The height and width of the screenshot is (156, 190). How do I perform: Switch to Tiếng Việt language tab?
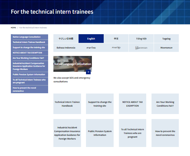point(141,39)
